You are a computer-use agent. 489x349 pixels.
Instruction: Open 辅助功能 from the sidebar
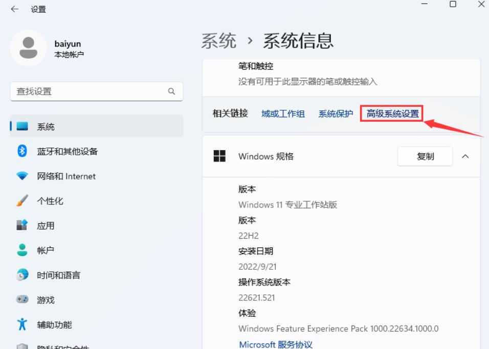point(54,324)
